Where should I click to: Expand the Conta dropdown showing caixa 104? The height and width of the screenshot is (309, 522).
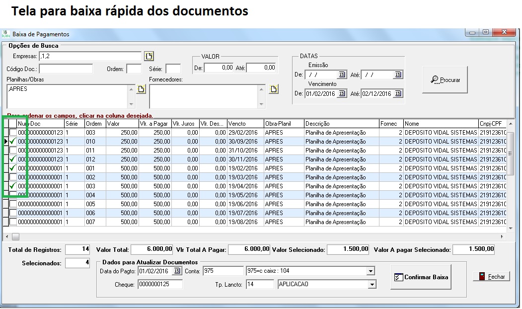click(371, 271)
